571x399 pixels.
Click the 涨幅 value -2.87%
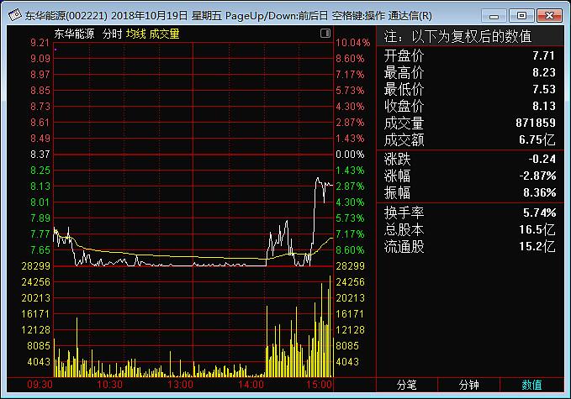pos(537,176)
